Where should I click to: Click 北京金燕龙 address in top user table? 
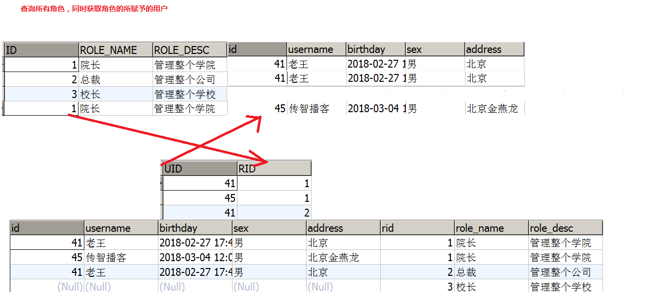495,108
